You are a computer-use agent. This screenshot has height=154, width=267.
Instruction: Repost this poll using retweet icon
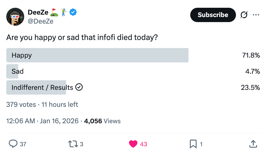click(72, 144)
